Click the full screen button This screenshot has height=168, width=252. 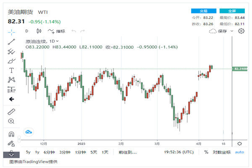(x=232, y=11)
